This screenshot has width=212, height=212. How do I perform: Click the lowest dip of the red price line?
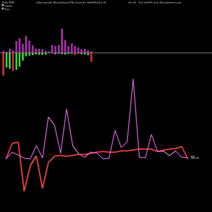tap(24, 191)
